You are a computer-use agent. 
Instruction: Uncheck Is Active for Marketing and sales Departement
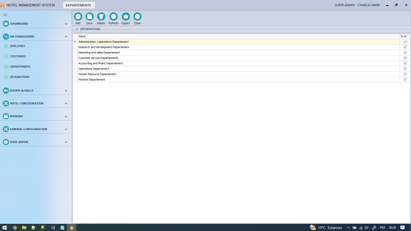(405, 52)
